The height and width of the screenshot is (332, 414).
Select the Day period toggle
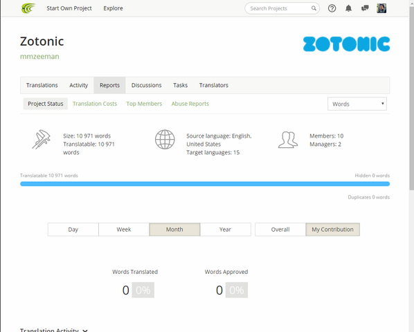[x=73, y=230]
